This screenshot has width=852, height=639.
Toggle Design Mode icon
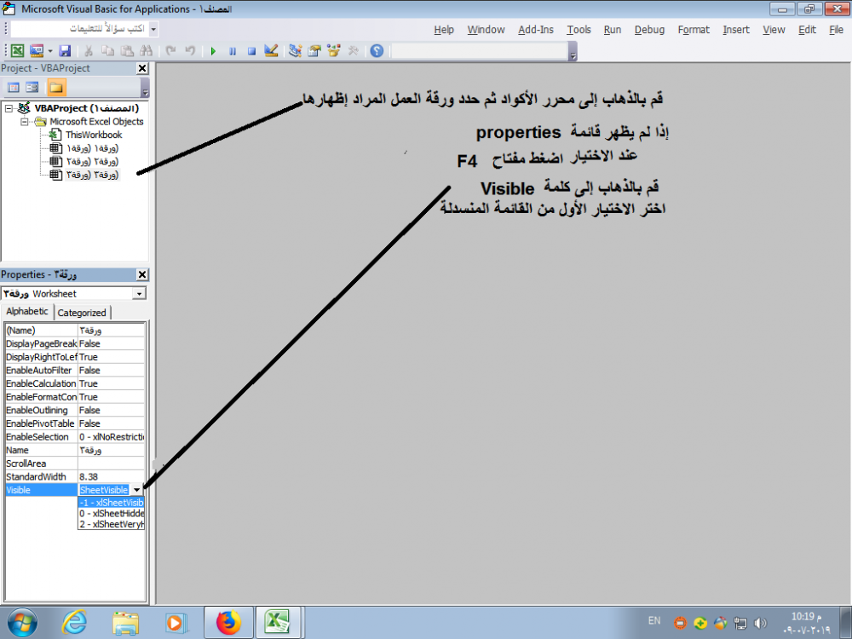[272, 51]
